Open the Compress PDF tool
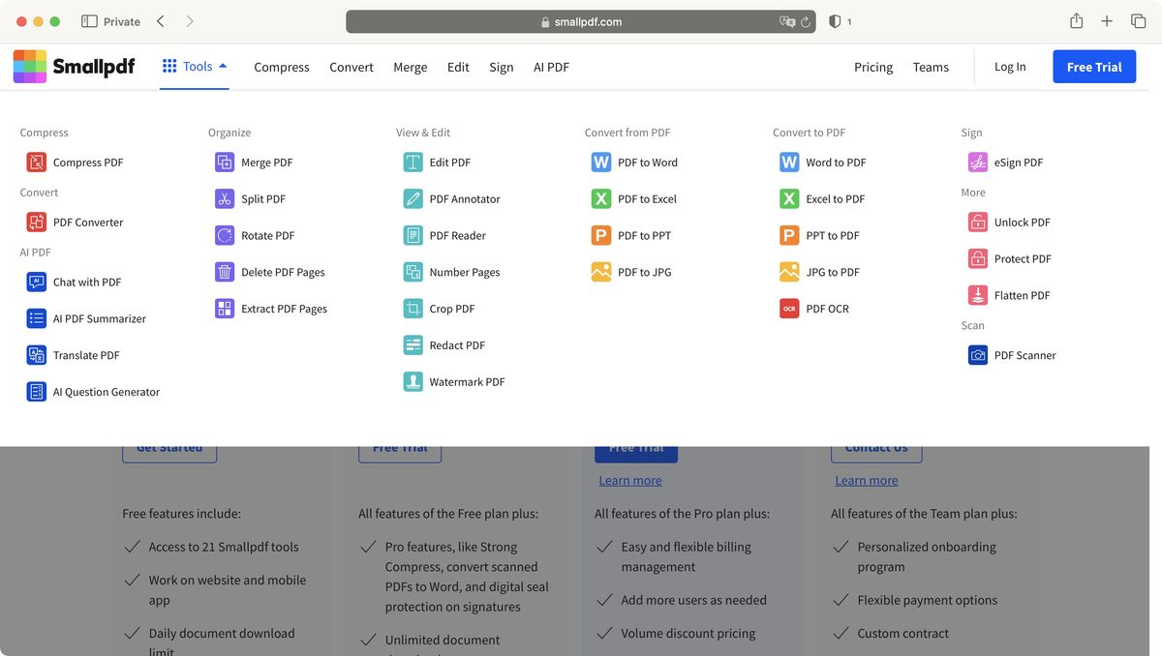Viewport: 1162px width, 656px height. [x=86, y=162]
